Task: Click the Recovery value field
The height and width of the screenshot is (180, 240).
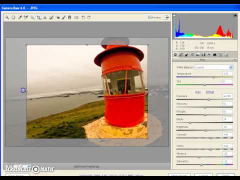Action: 227,103
